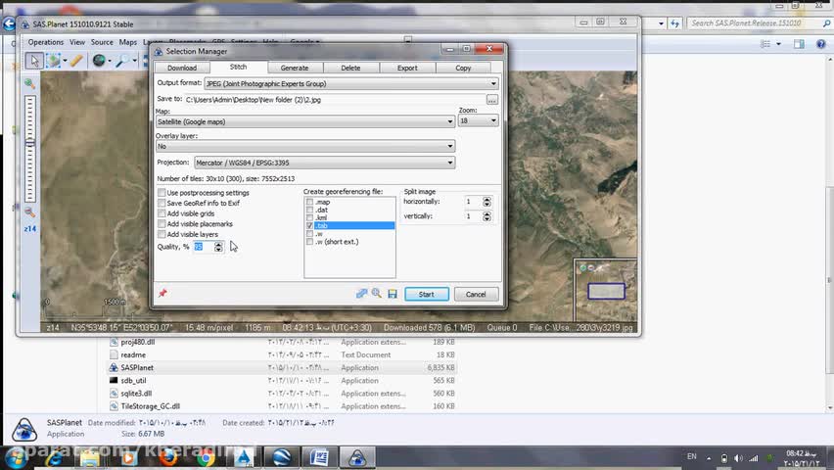Click the Save to path field
The image size is (834, 470).
coord(335,100)
